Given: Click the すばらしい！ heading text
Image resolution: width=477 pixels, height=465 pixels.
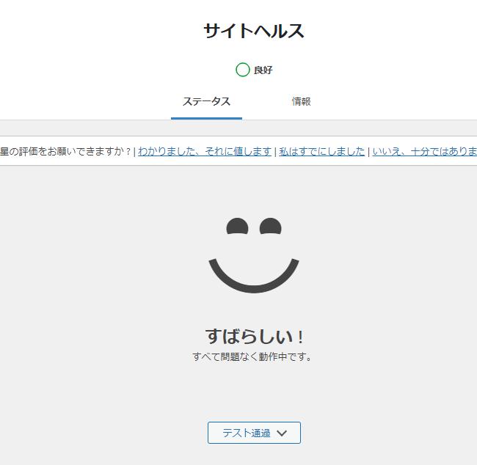Looking at the screenshot, I should pos(255,337).
